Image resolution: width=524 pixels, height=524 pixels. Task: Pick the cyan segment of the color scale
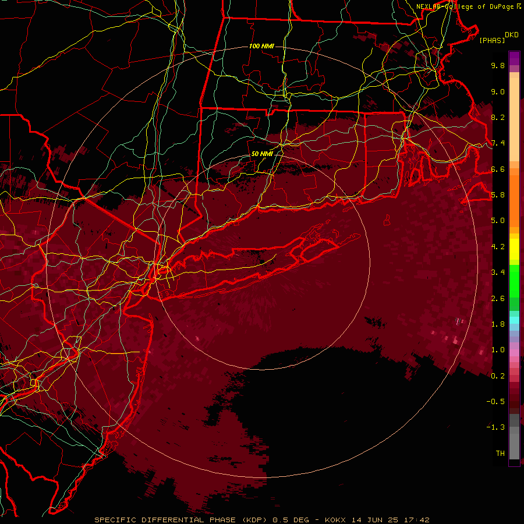click(514, 320)
